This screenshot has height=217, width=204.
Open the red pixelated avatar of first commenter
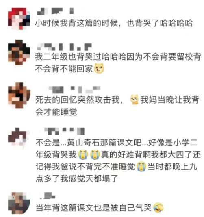(19, 19)
